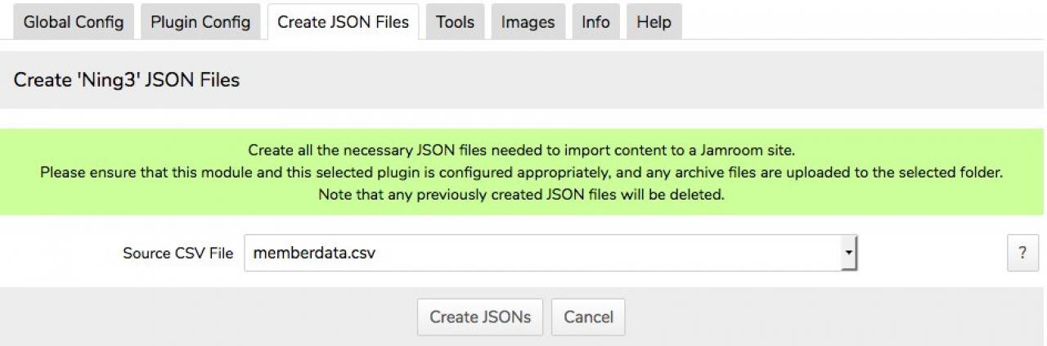Click the question mark help button
1047x346 pixels.
click(x=1022, y=253)
